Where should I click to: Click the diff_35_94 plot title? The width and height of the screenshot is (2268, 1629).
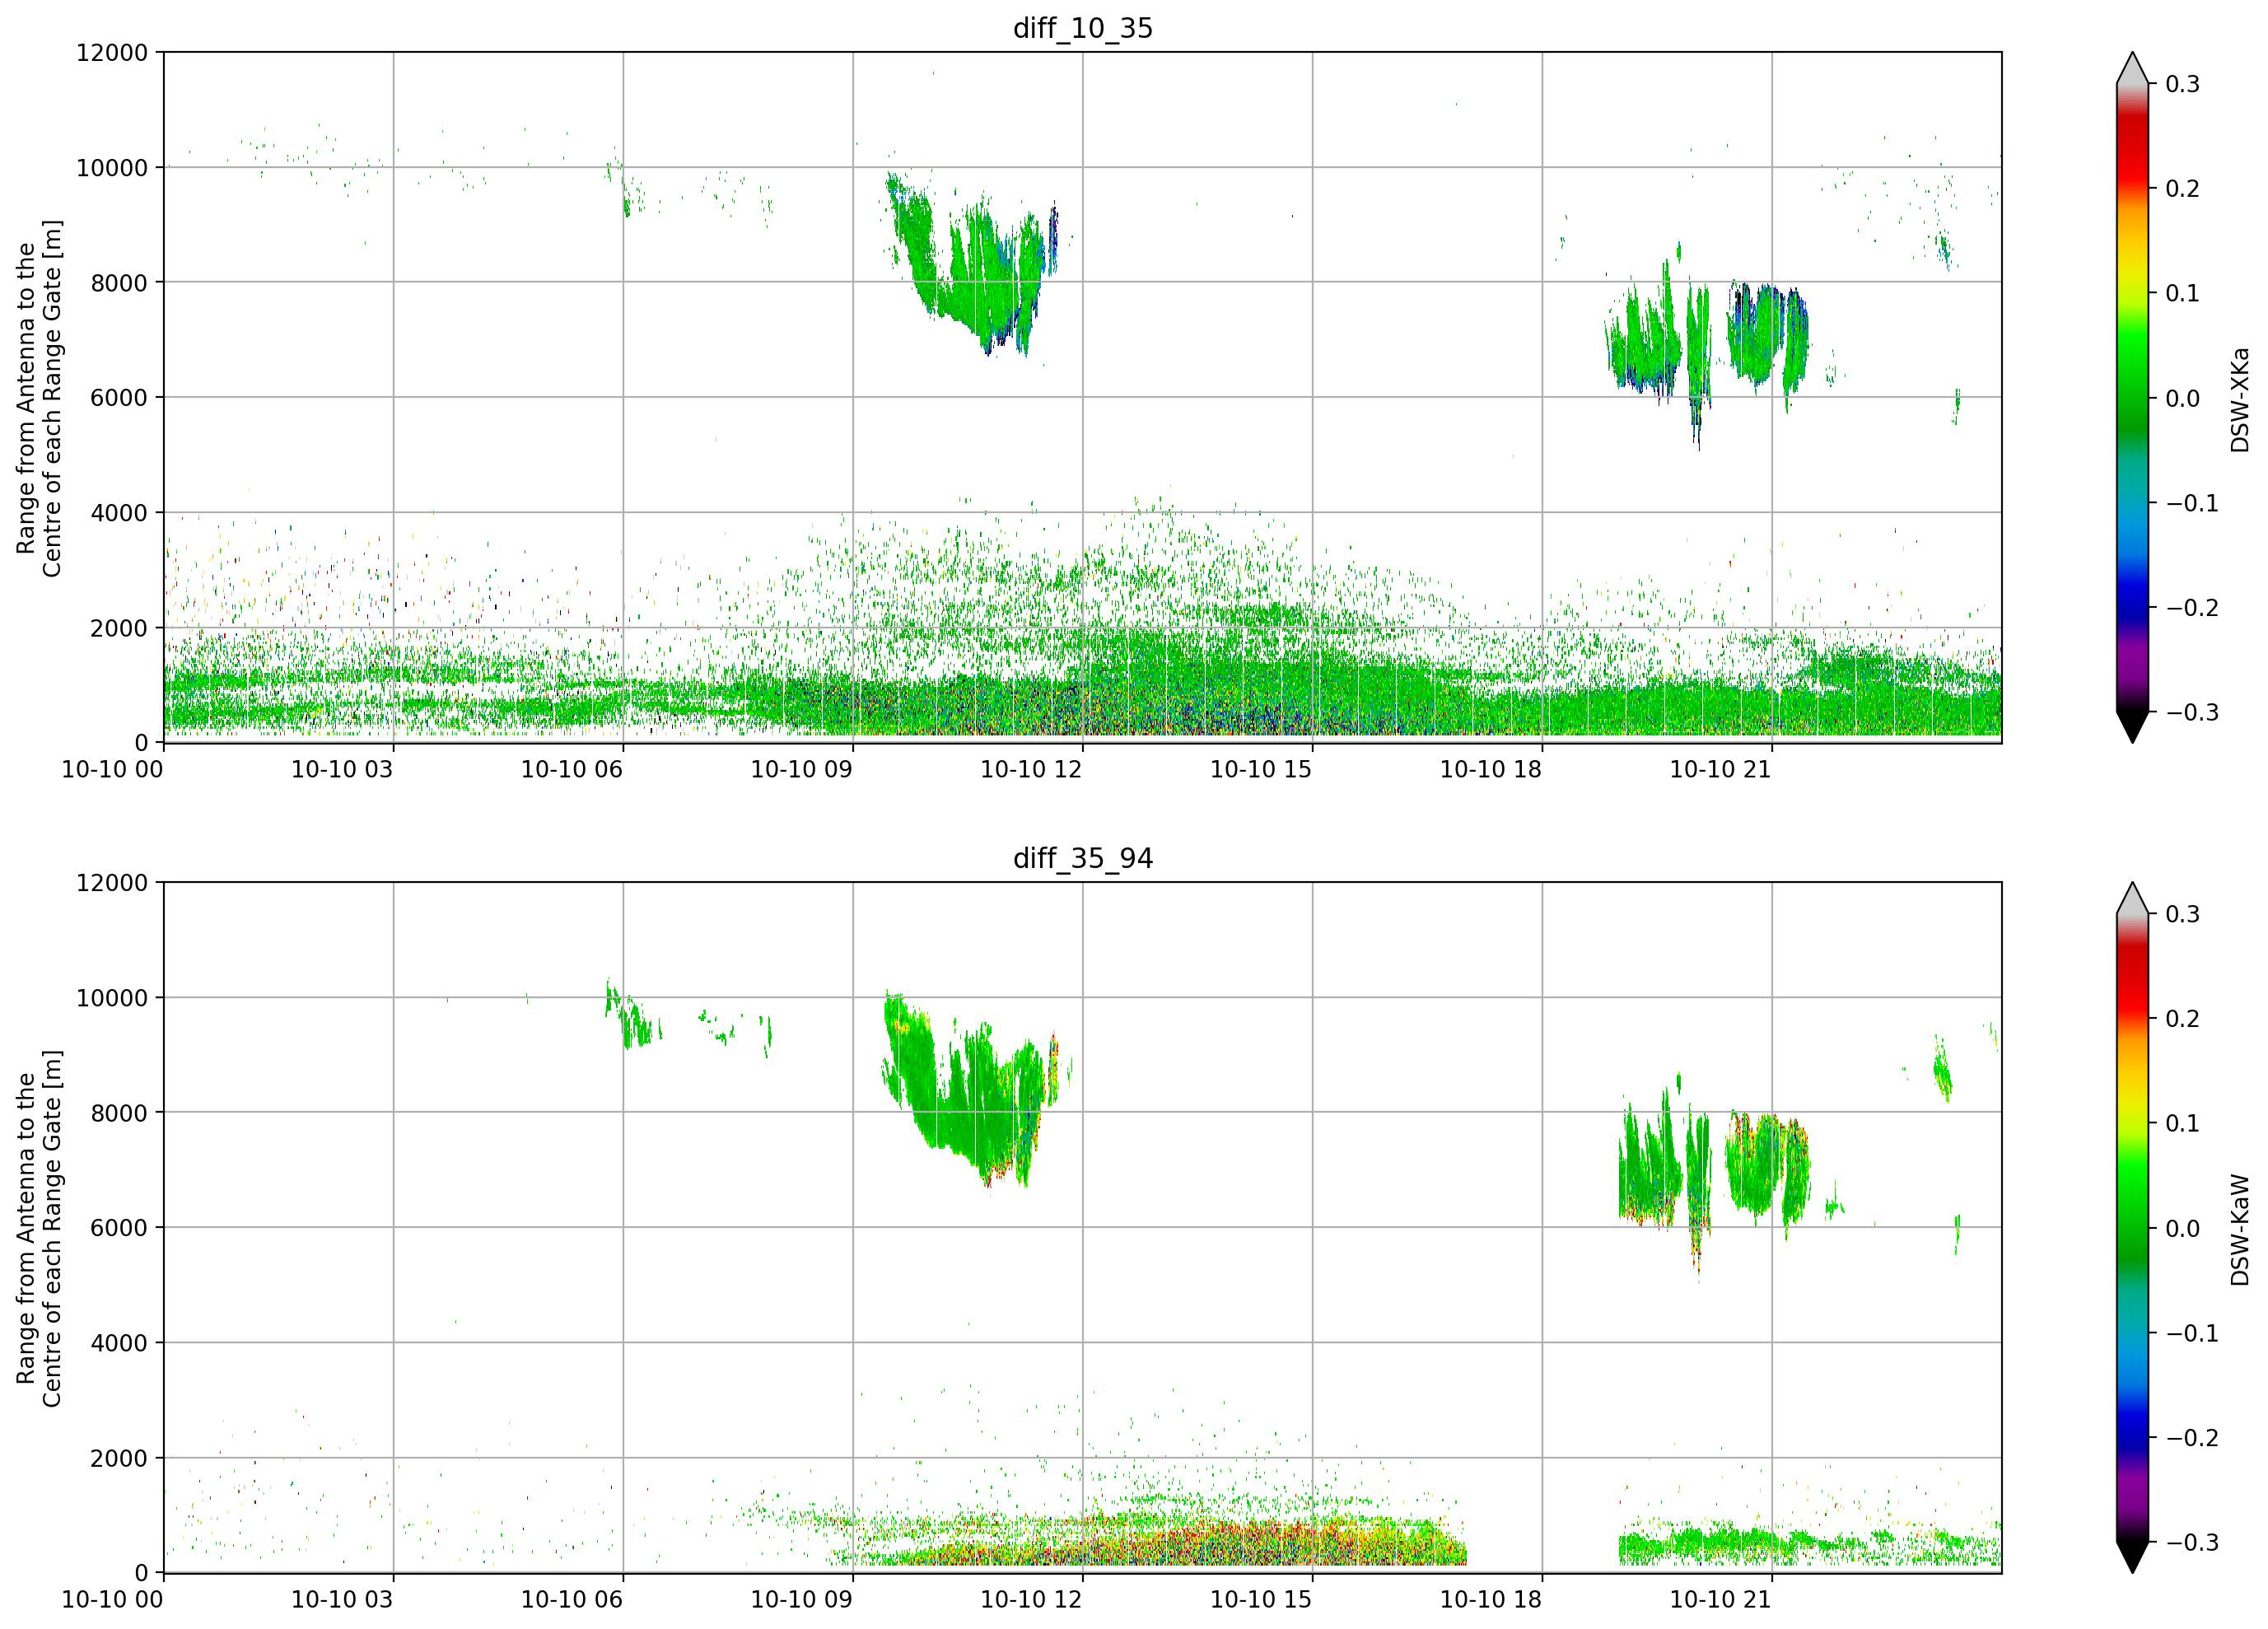click(1083, 858)
